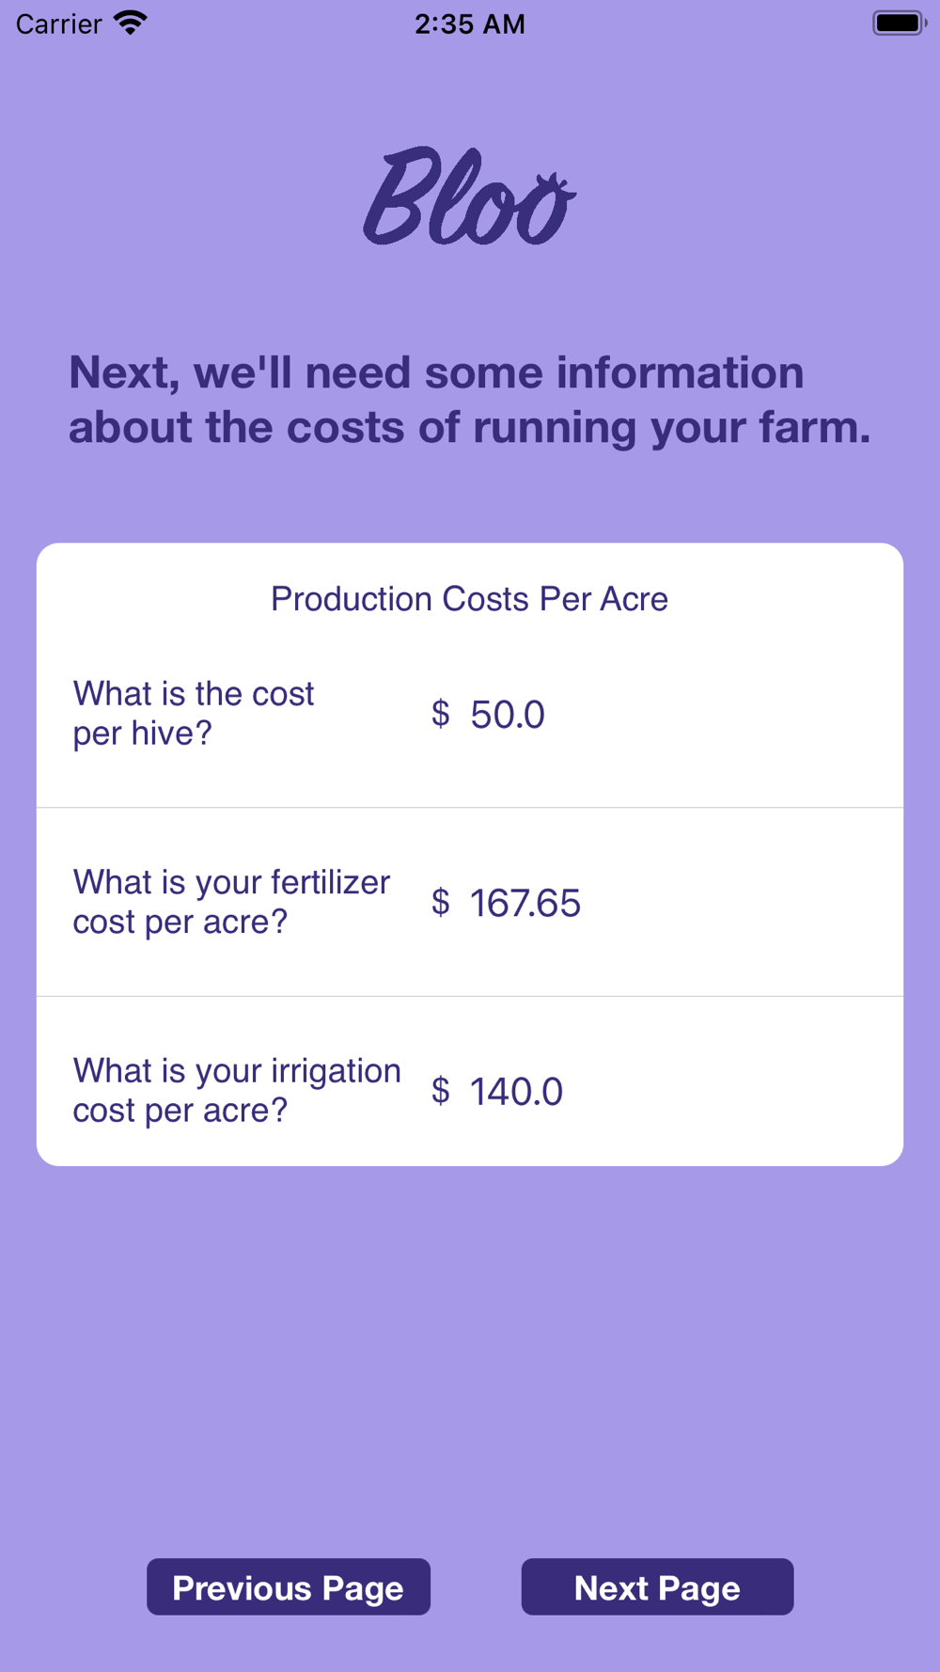Screen dimensions: 940x1672
Task: Tap the battery indicator icon
Action: click(900, 23)
